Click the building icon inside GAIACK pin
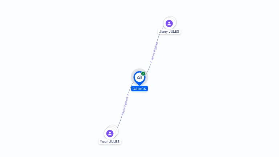This screenshot has height=157, width=279. coord(139,77)
